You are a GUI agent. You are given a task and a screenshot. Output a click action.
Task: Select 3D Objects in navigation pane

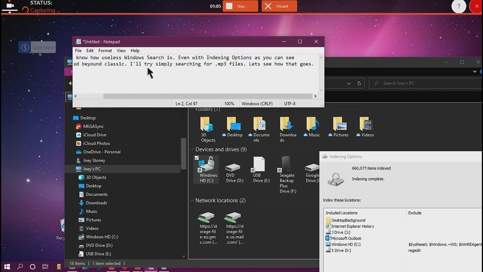click(92, 178)
